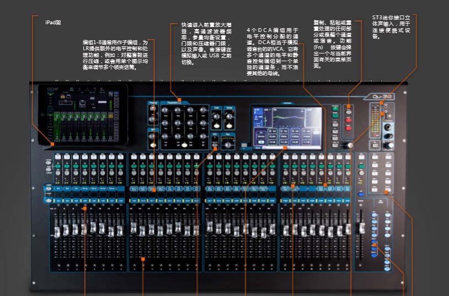Click the touchscreen rotary encoder knob
The image size is (449, 296).
348,145
